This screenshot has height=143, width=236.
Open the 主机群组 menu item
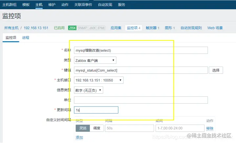tap(9, 5)
